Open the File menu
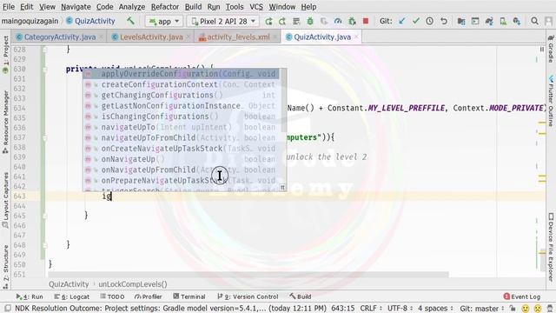This screenshot has width=556, height=313. tap(9, 7)
